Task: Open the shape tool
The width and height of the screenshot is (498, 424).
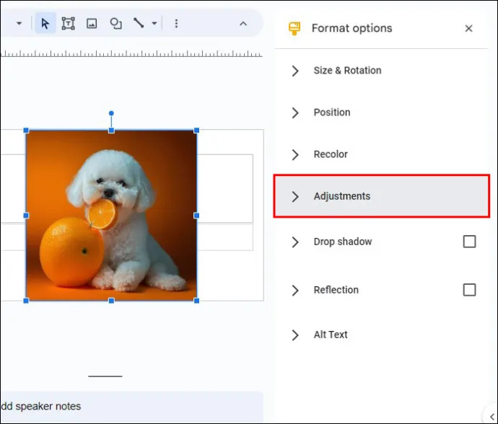Action: click(115, 24)
